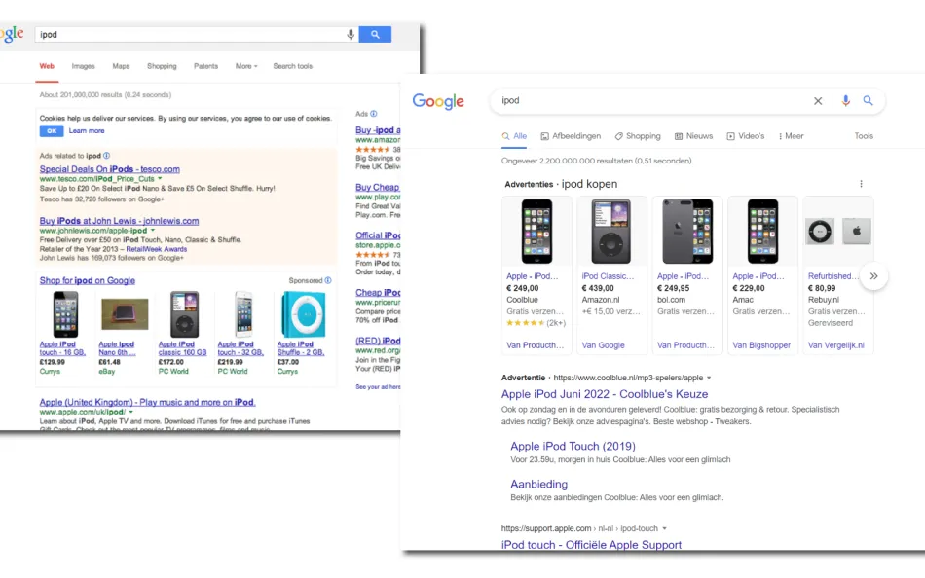The height and width of the screenshot is (578, 925).
Task: Clear the search query with the X icon
Action: (x=818, y=100)
